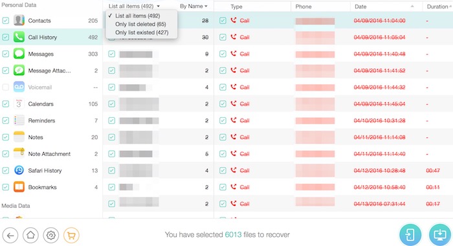Choose Only list deleted (65)
453x246 pixels.
140,24
